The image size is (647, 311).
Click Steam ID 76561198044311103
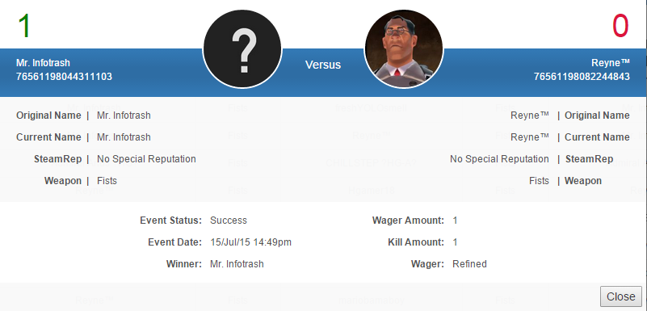click(64, 77)
